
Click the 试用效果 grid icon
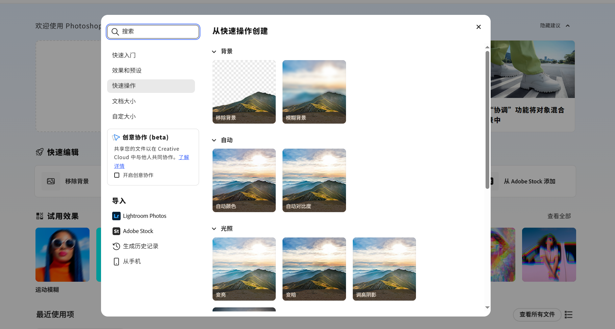40,216
